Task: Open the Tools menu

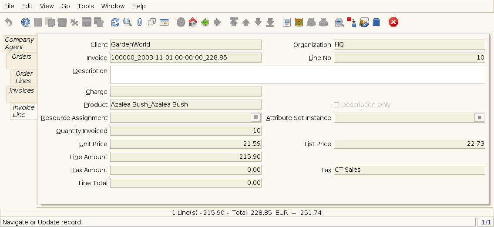Action: [85, 6]
